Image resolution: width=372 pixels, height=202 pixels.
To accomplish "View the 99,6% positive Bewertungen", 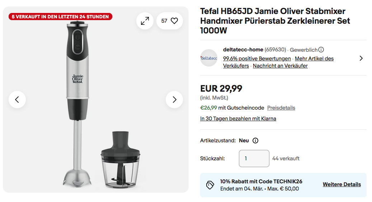I will point(257,59).
